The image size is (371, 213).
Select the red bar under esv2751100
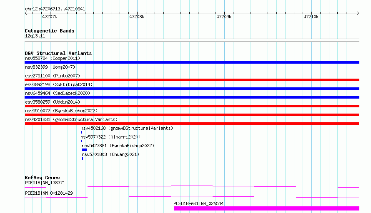(192, 80)
